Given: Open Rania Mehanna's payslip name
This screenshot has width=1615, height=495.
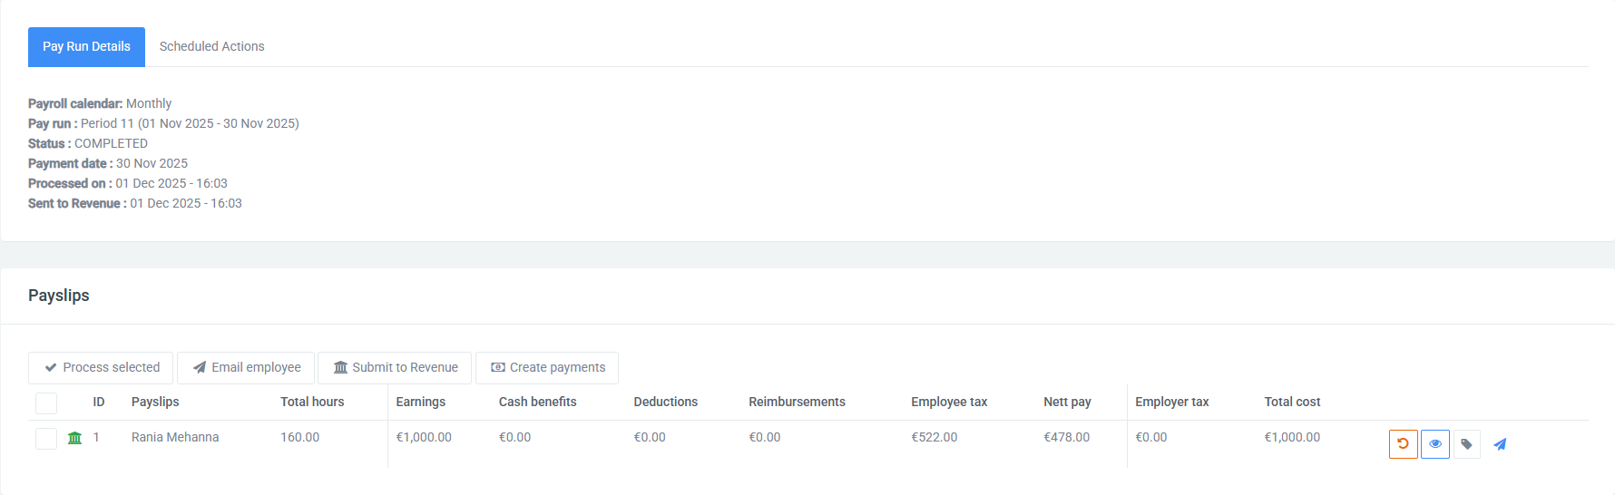Looking at the screenshot, I should coord(175,437).
